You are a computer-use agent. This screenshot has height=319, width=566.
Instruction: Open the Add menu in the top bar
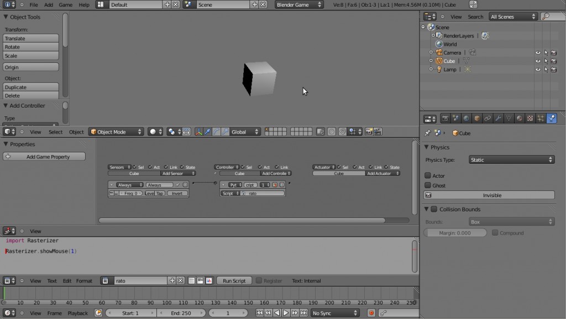48,4
